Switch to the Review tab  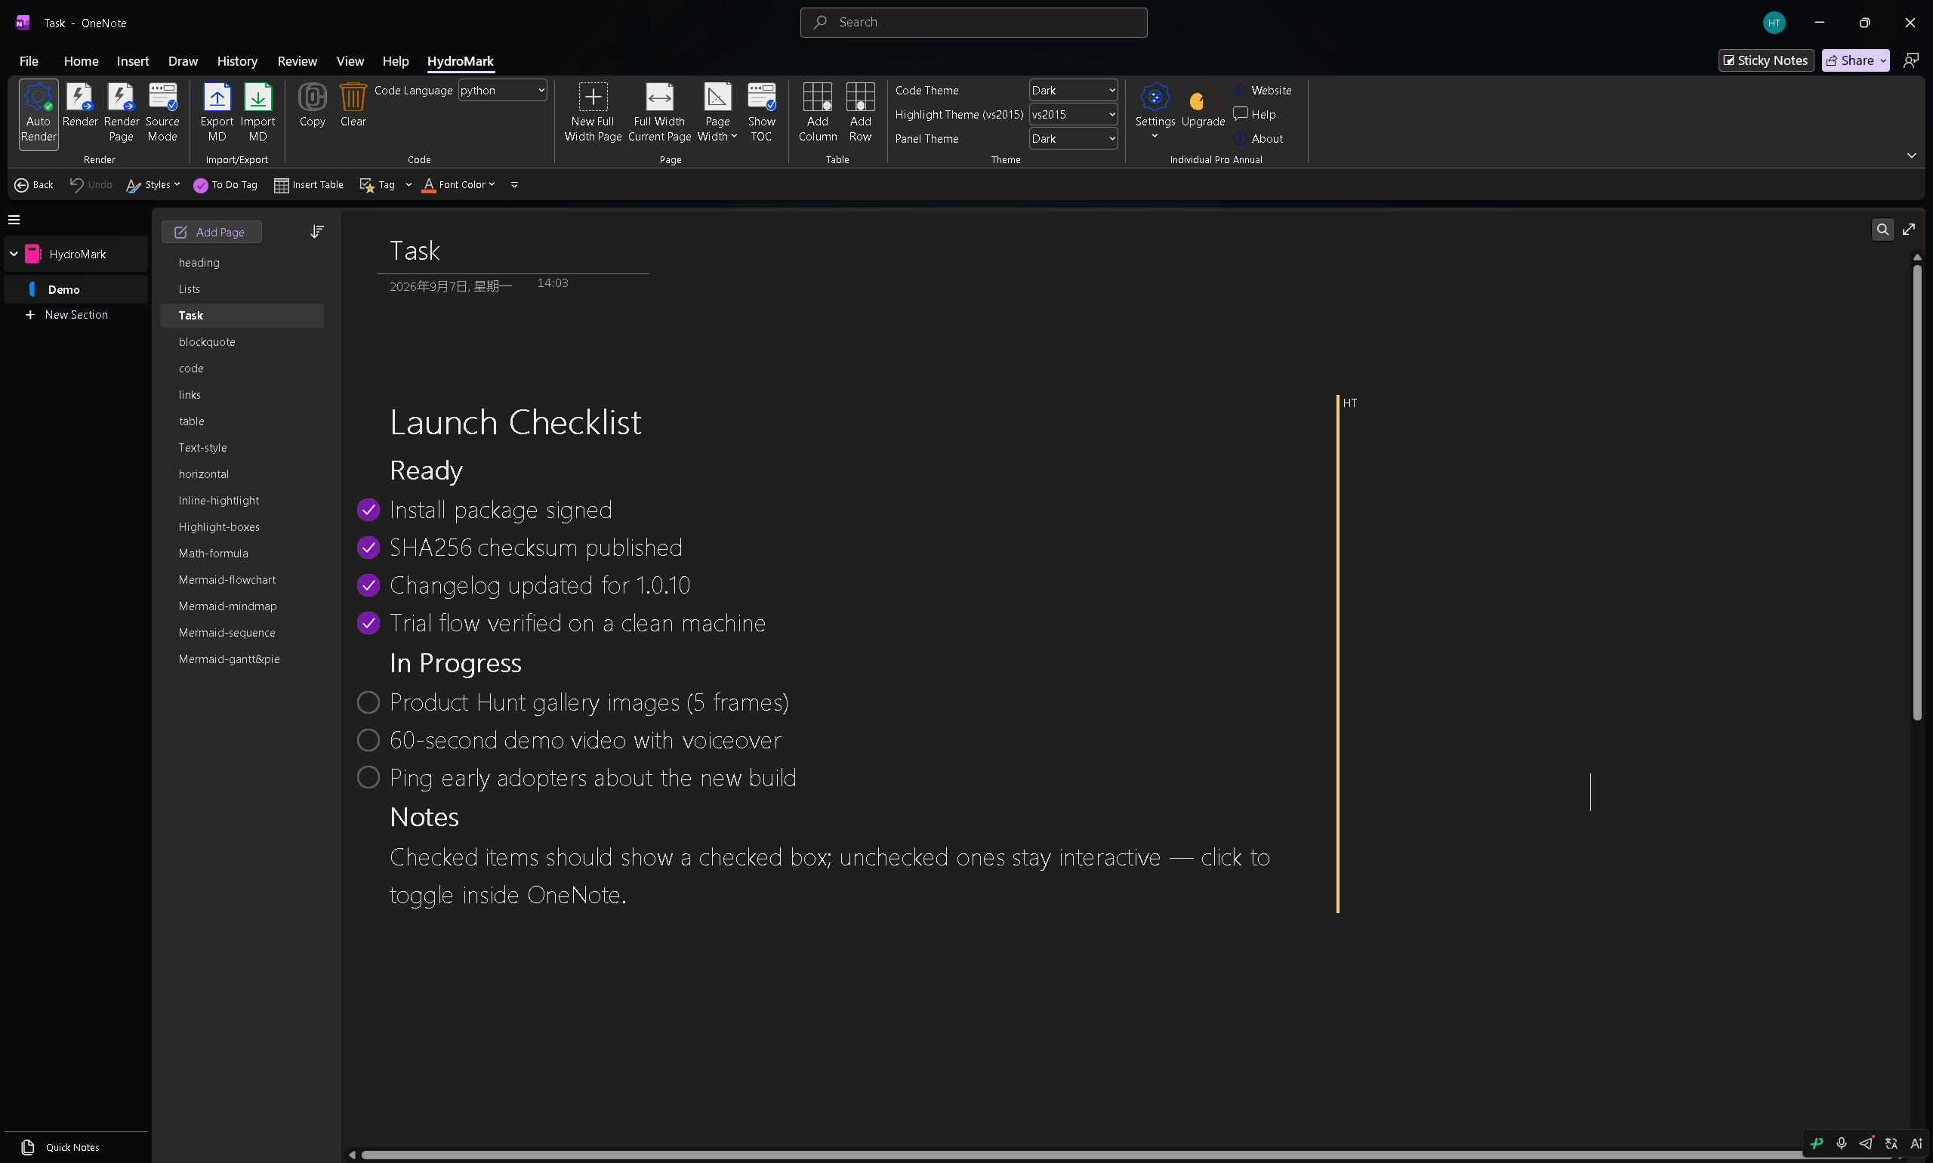coord(297,61)
